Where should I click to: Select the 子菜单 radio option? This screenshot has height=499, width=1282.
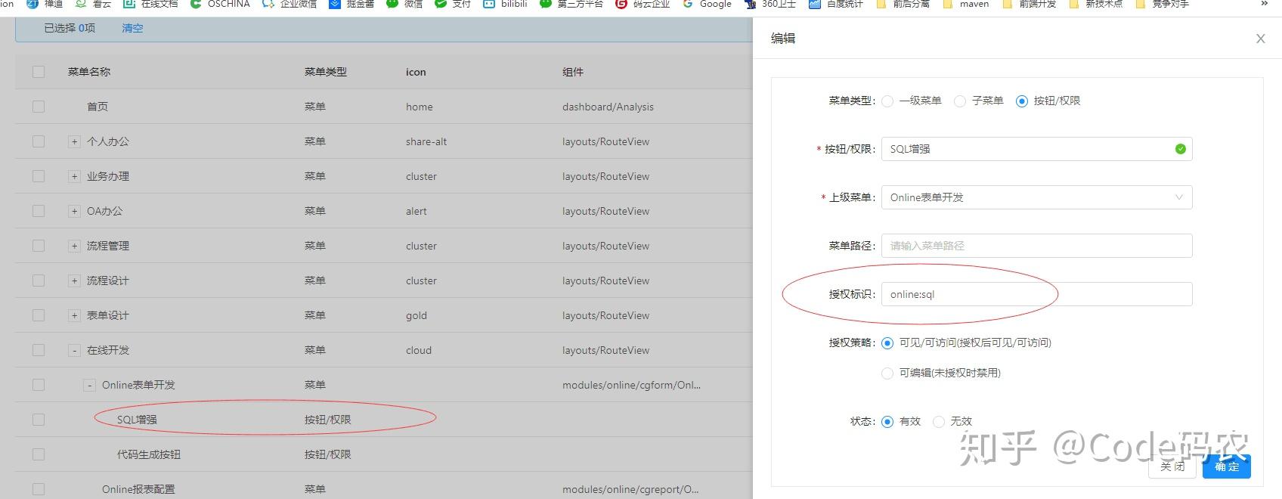[x=960, y=101]
